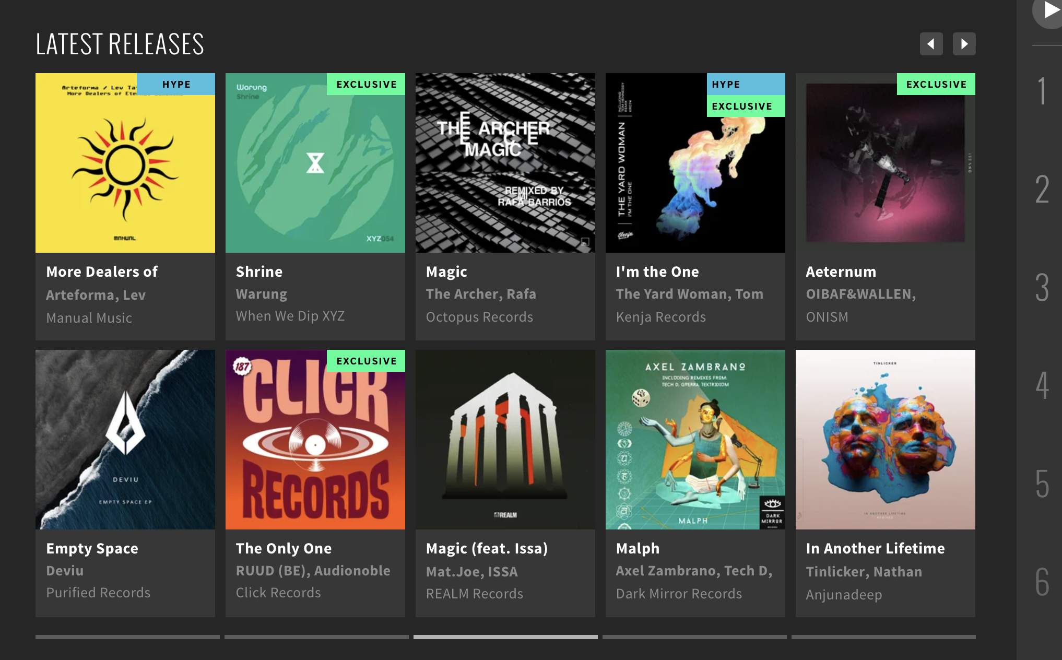Select chart position 5 in sidebar

pyautogui.click(x=1042, y=484)
